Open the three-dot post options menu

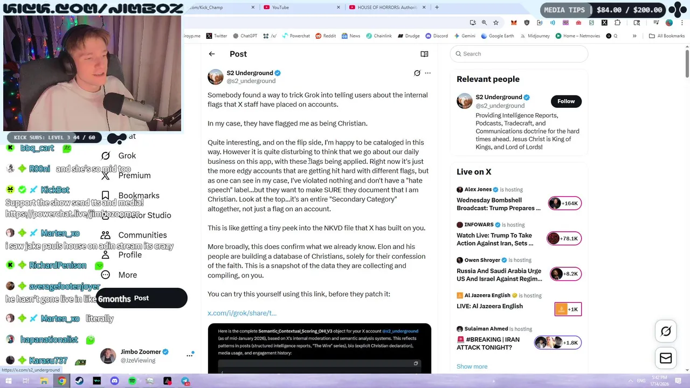tap(428, 73)
